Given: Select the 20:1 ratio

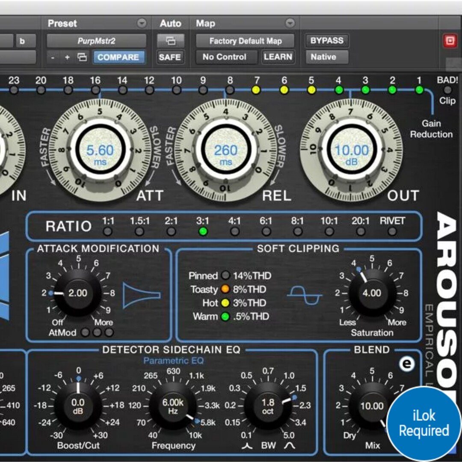Looking at the screenshot, I should click(x=361, y=231).
